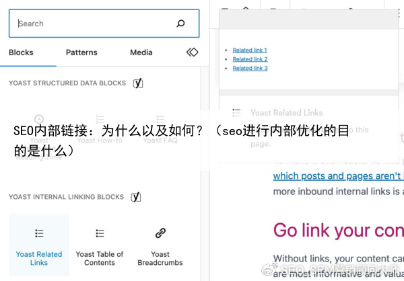This screenshot has width=404, height=281.
Task: Focus the block Search input field
Action: 94,24
